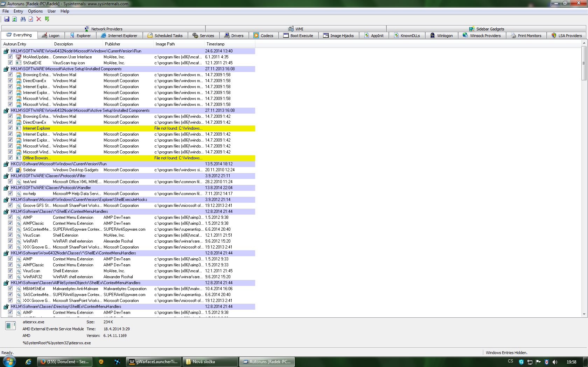Open the KnownDLLs tab

coord(407,36)
